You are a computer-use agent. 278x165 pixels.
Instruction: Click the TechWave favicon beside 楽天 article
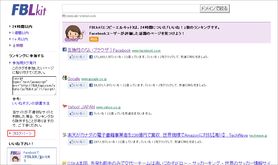[65, 134]
